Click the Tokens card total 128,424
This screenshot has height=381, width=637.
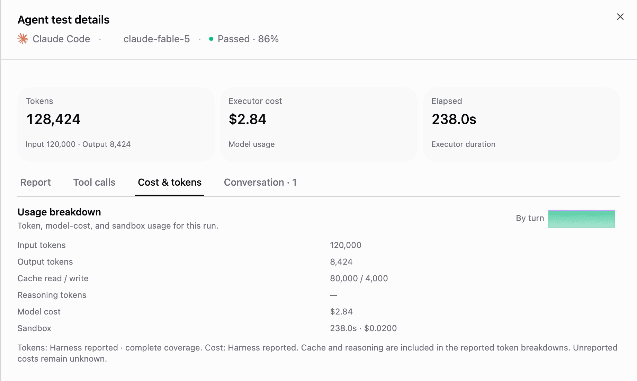point(53,119)
